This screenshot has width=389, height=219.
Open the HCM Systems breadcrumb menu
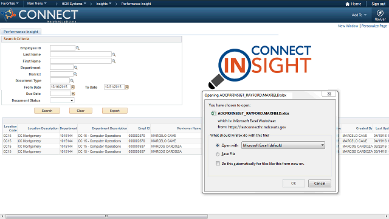(x=74, y=4)
